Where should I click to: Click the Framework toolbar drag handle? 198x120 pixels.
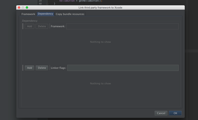(x=23, y=26)
